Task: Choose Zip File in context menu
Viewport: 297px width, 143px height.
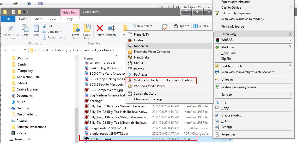Action: (226, 59)
